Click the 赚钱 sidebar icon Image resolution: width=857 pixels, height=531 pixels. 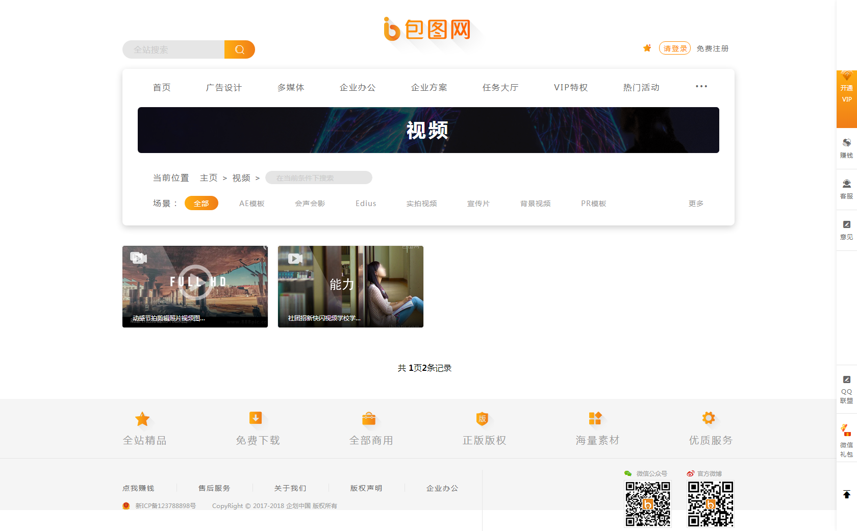[847, 148]
